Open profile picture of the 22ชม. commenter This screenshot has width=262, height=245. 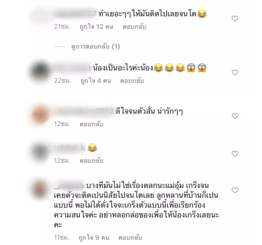40,71
